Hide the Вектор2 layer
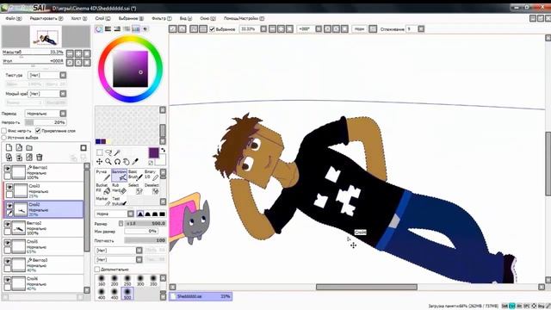This screenshot has height=310, width=551. point(8,224)
